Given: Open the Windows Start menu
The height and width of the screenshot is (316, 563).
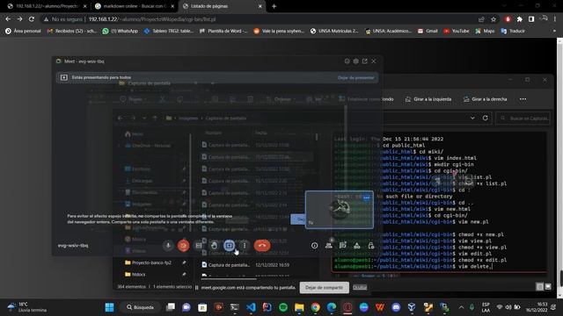Looking at the screenshot, I should pos(109,307).
